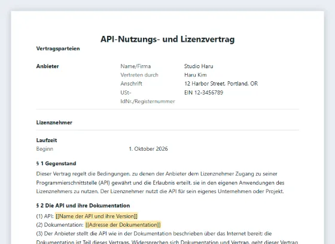Image resolution: width=335 pixels, height=244 pixels.
Task: Click the (2) Dokumentation: label
Action: [x=60, y=225]
